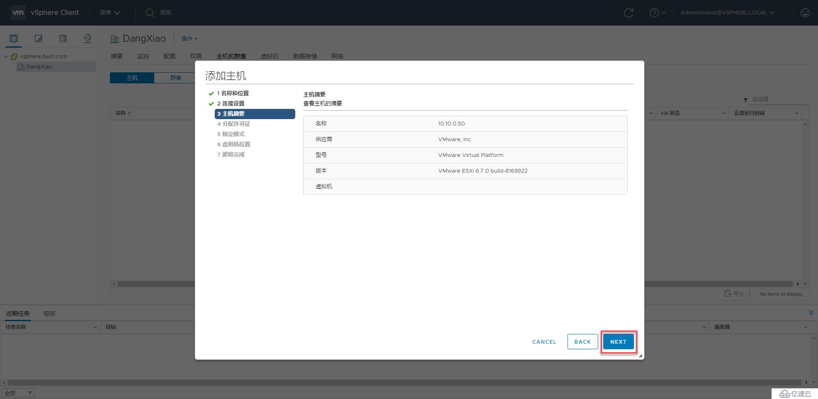
Task: Open the help question mark menu
Action: 657,13
